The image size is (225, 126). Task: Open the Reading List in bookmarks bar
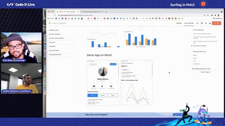click(218, 19)
